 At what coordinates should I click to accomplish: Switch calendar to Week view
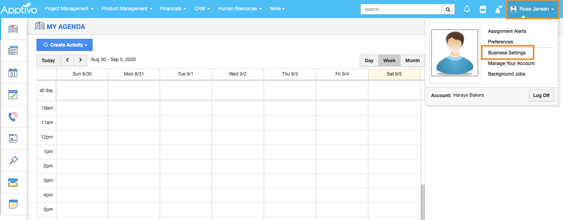click(x=389, y=61)
